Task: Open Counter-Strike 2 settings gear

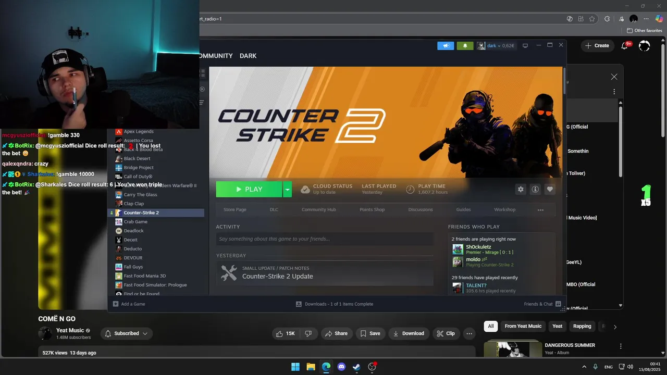Action: coord(520,189)
